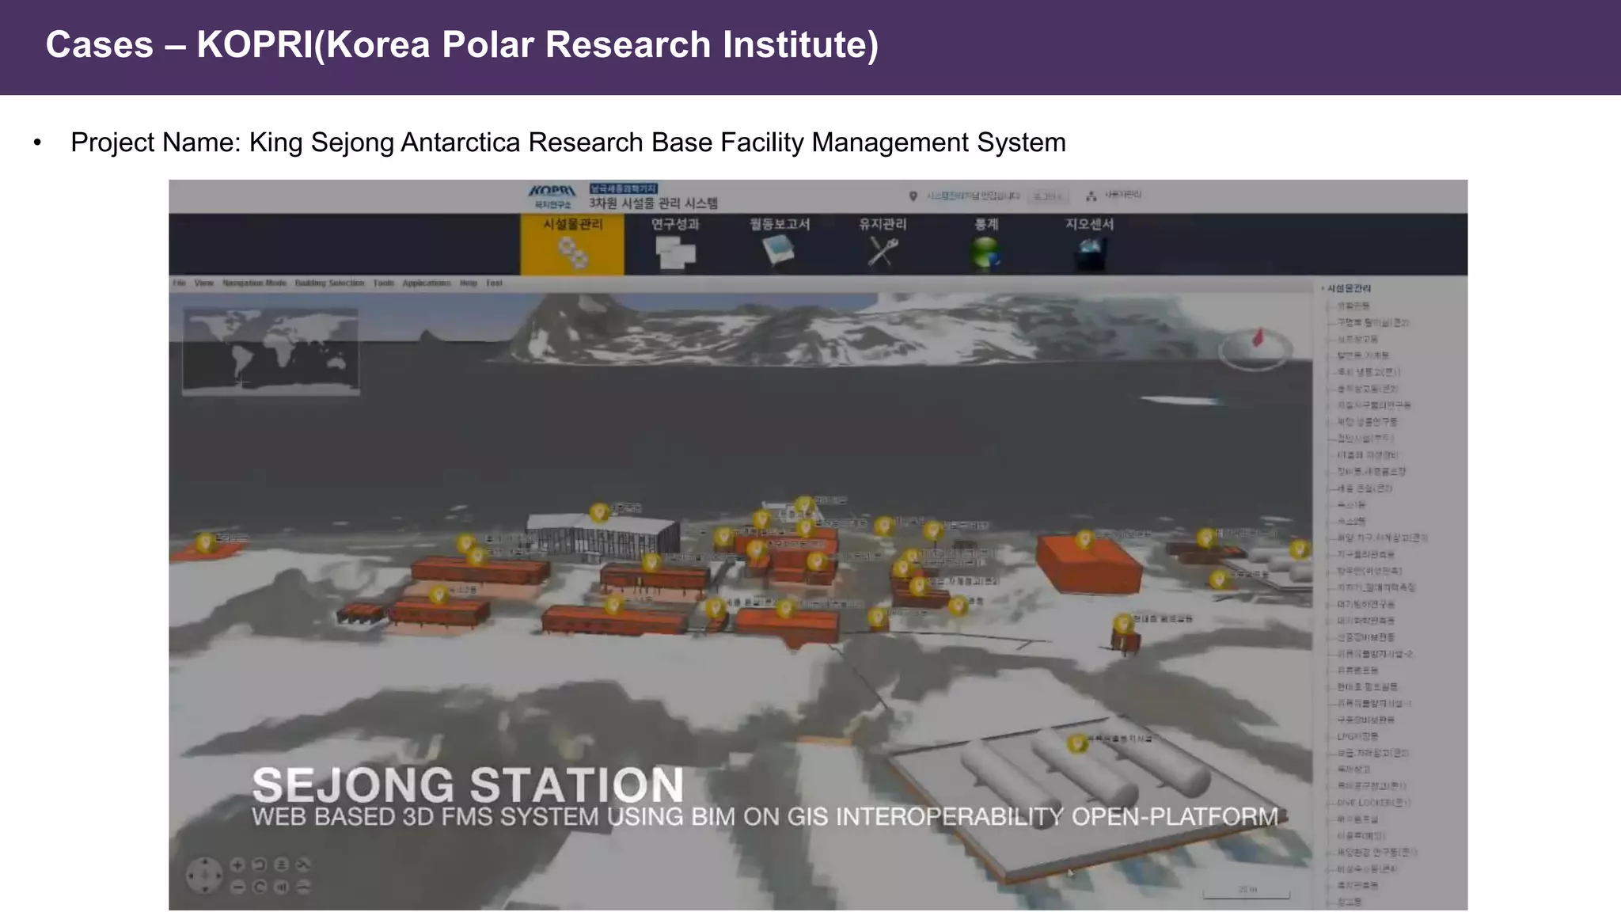Open the File menu
This screenshot has height=912, width=1621.
point(180,283)
